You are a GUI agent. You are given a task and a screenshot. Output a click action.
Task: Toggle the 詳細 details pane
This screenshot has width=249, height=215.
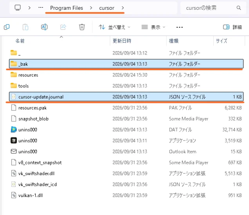[x=232, y=27]
